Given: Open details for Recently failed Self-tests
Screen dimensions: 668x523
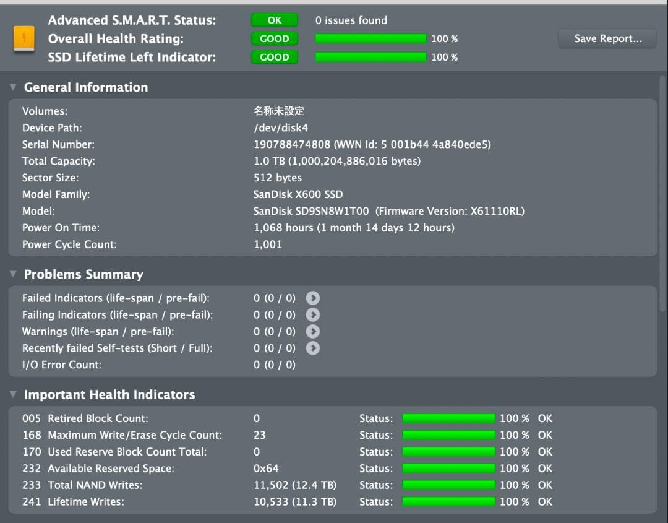Looking at the screenshot, I should pyautogui.click(x=313, y=348).
